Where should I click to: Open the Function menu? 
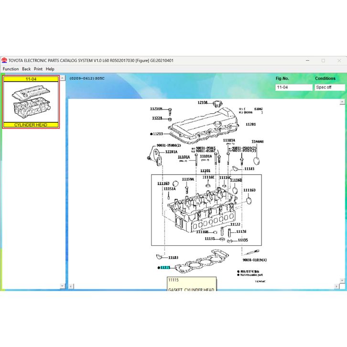tap(11, 69)
